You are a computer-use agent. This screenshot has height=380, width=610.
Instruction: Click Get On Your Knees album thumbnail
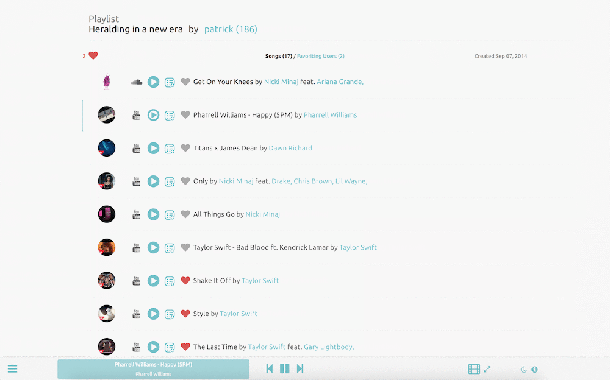click(x=107, y=82)
